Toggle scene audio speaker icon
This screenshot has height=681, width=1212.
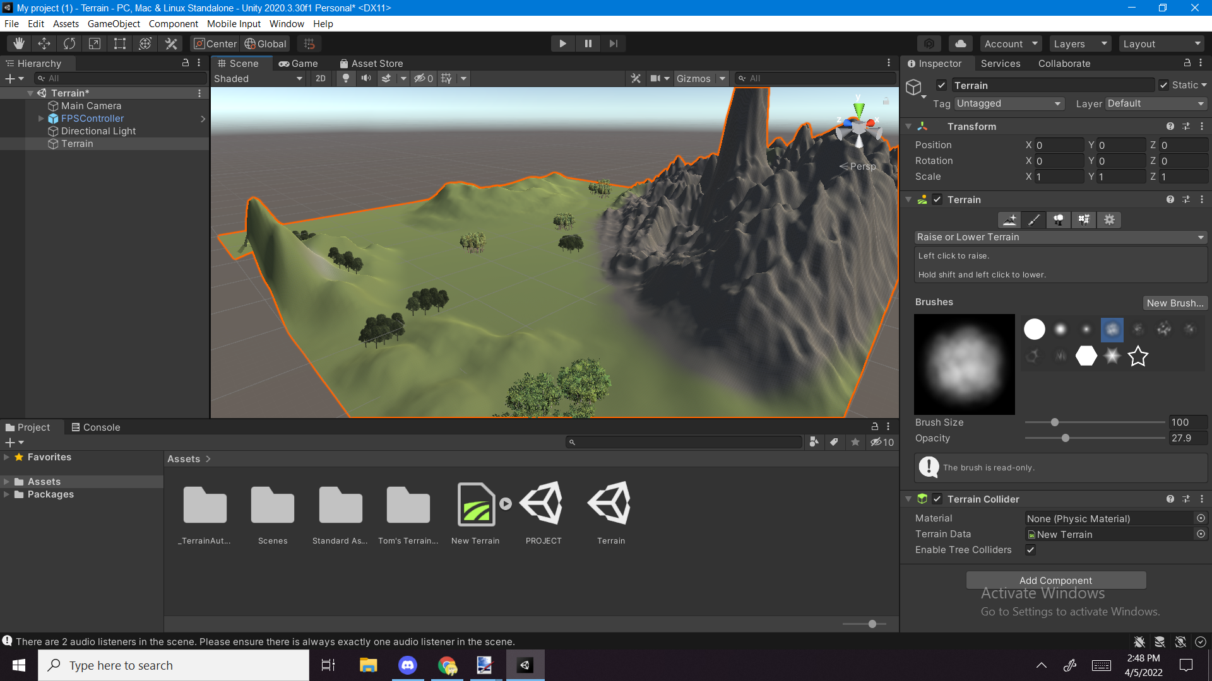click(365, 78)
